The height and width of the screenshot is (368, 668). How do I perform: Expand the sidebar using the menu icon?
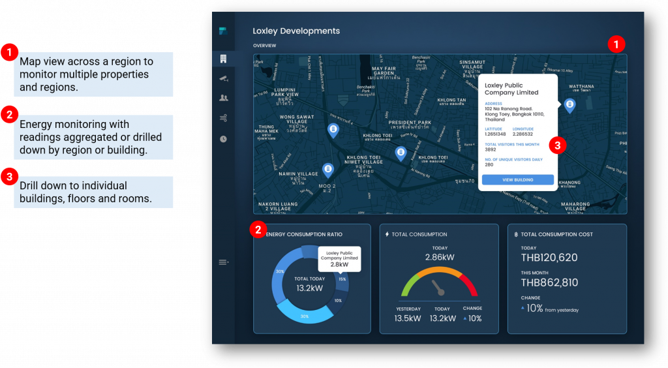tap(223, 262)
